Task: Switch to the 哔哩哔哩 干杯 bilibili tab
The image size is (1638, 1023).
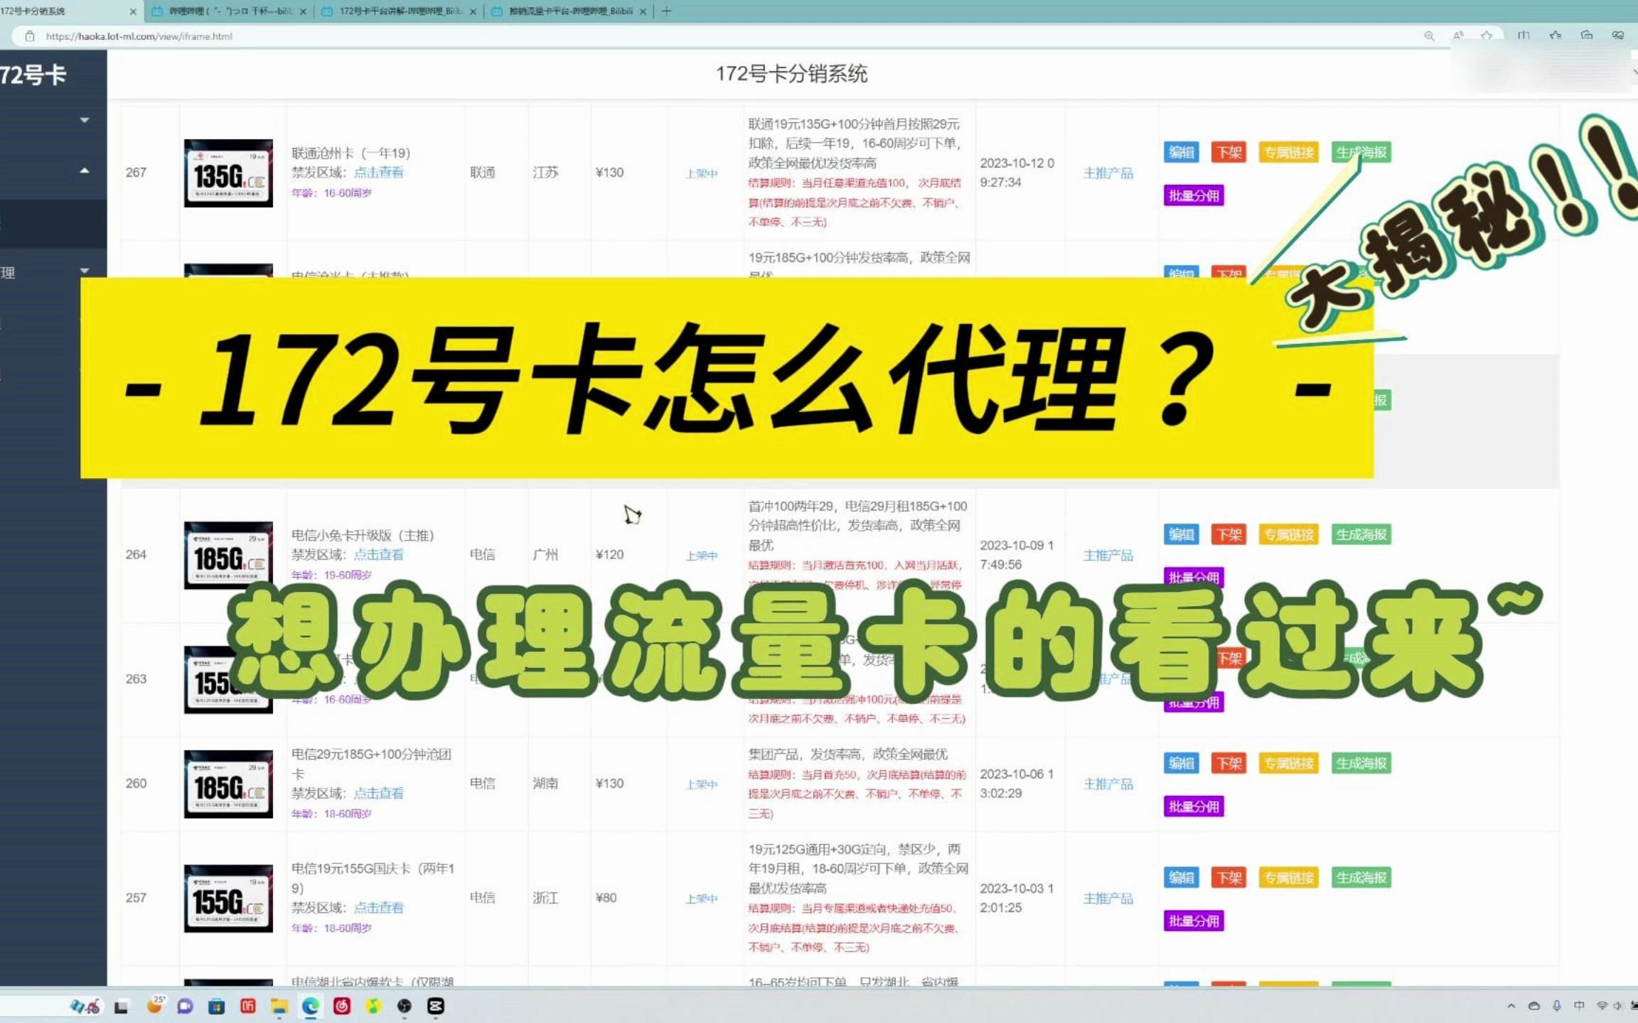Action: [x=230, y=11]
